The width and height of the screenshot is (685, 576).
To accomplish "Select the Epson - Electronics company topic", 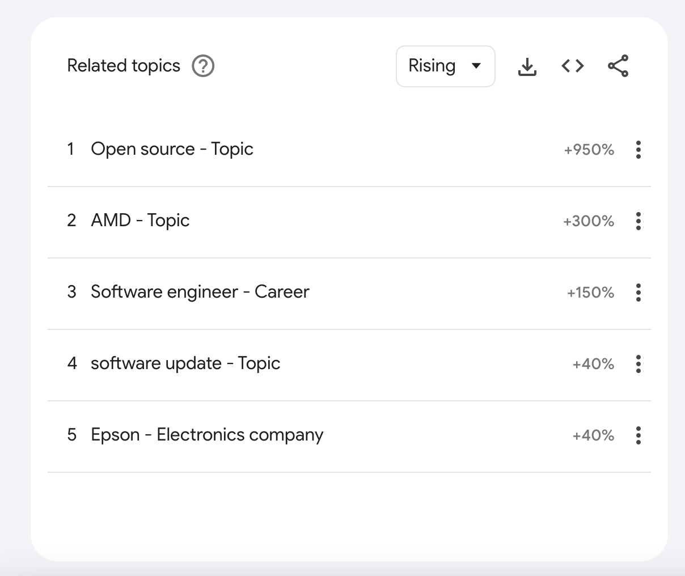I will pyautogui.click(x=206, y=435).
